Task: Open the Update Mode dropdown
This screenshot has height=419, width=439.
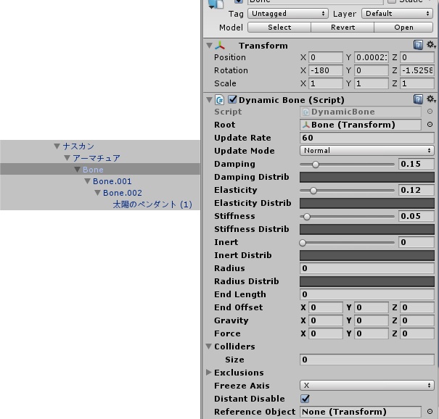Action: (x=366, y=151)
